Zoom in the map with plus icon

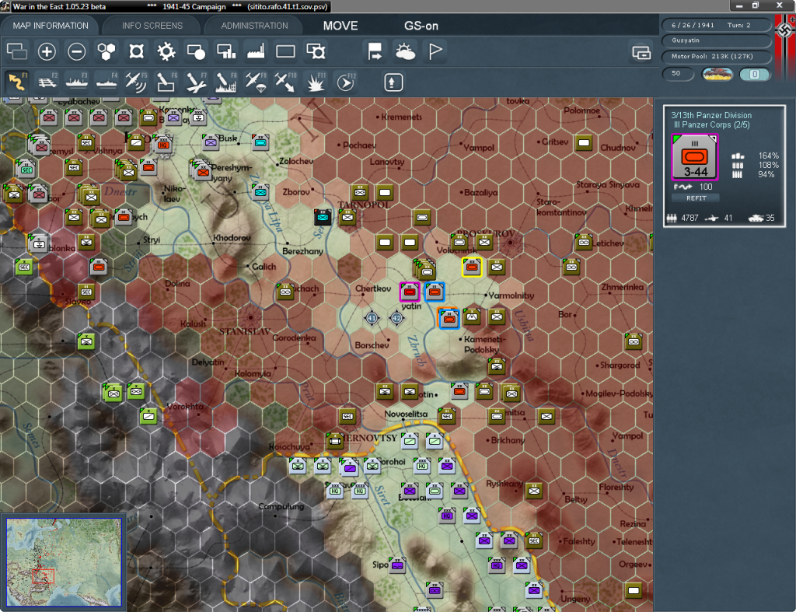[x=47, y=51]
